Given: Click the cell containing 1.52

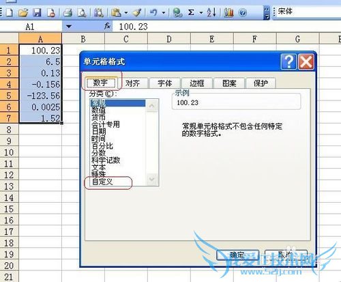Looking at the screenshot, I should coord(40,118).
